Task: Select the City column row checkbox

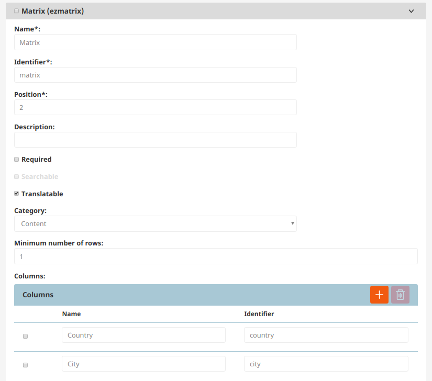Action: [25, 365]
